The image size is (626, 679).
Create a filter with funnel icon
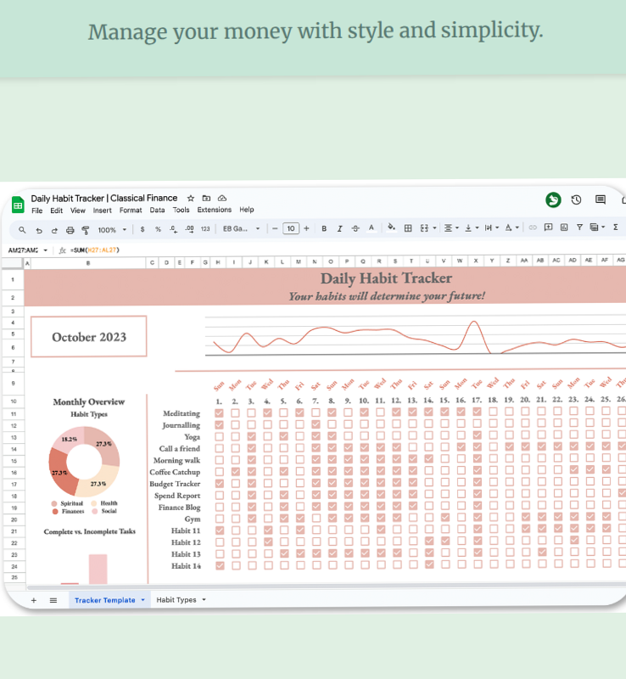[579, 227]
